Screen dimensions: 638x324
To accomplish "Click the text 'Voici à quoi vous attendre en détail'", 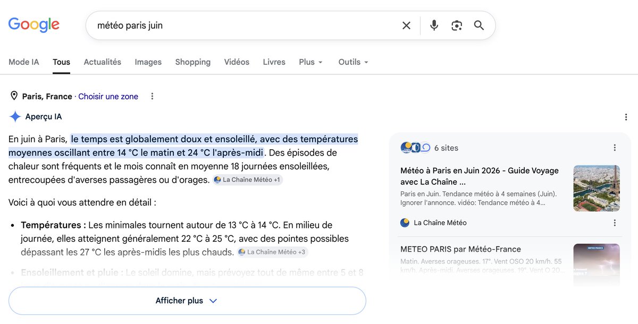I will click(82, 202).
